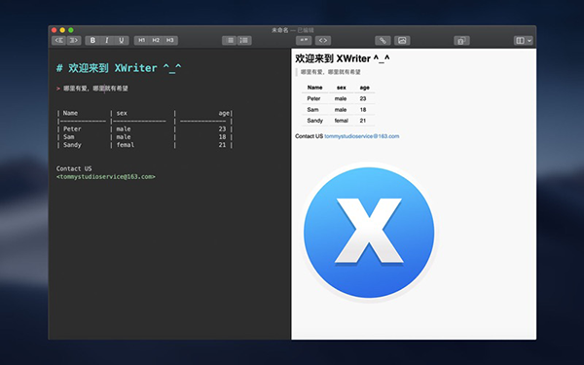Click the green email address in editor

pyautogui.click(x=106, y=176)
